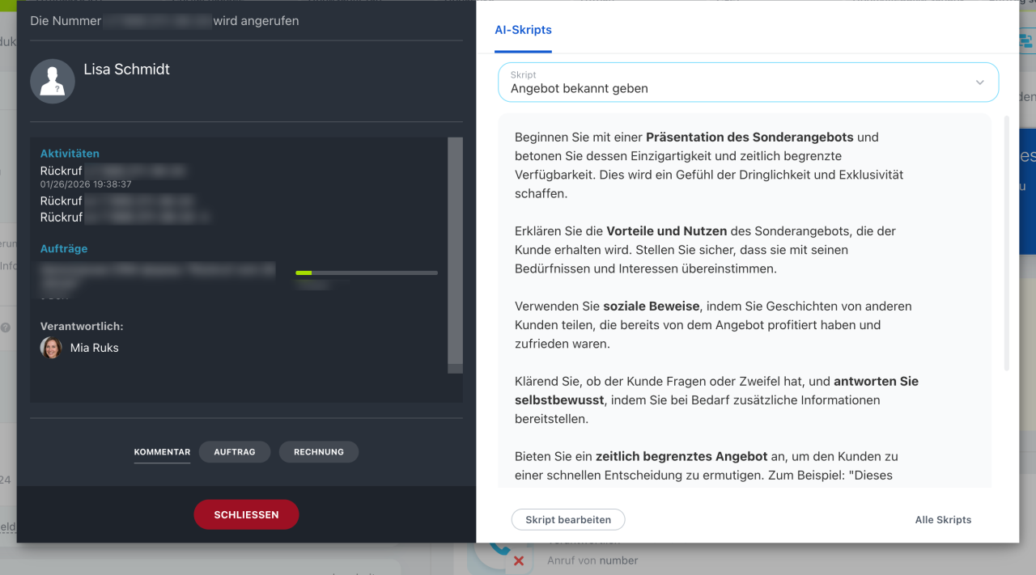Click the 'Aufträge' section heading

[64, 249]
